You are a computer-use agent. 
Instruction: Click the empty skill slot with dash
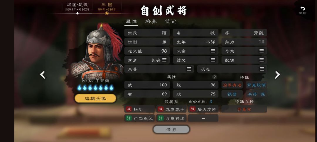203,118
